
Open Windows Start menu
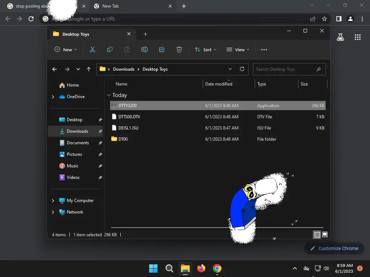(x=153, y=268)
